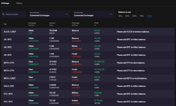Click the magnifying glass search icon
Image resolution: width=176 pixels, height=106 pixels.
[x=3, y=14]
